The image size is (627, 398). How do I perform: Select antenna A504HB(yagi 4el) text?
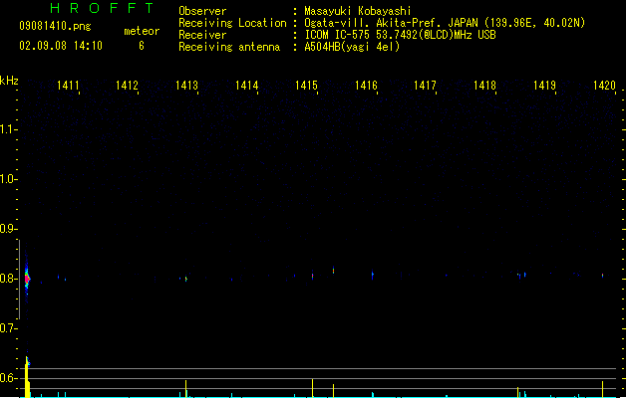pyautogui.click(x=352, y=47)
